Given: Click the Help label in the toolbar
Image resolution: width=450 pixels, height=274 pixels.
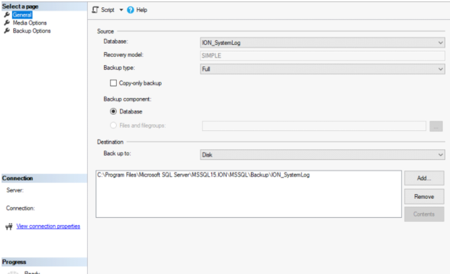Looking at the screenshot, I should click(142, 10).
